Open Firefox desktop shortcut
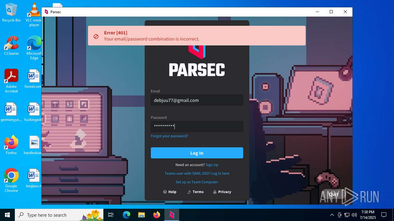The image size is (394, 221). pyautogui.click(x=11, y=145)
